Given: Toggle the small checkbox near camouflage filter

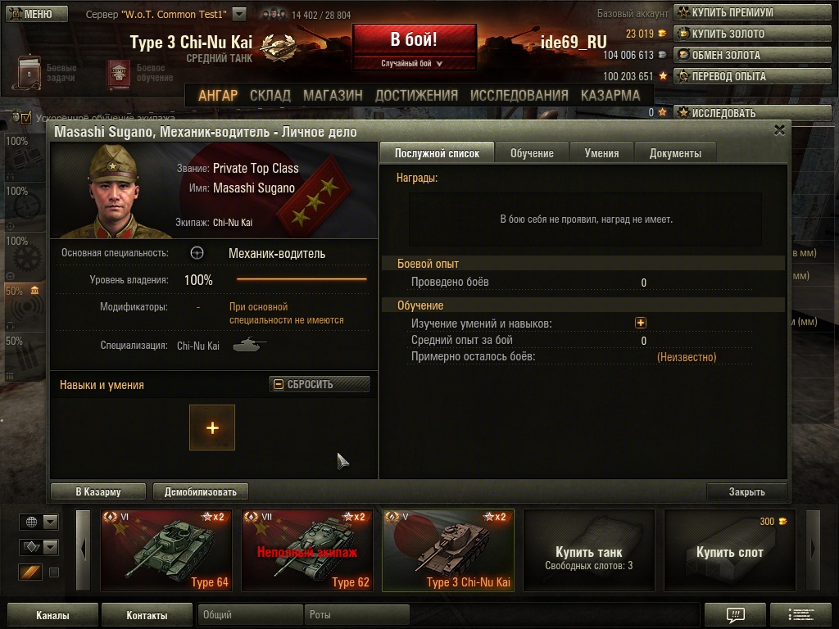Looking at the screenshot, I should pos(54,572).
